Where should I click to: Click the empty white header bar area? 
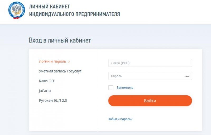pos(164,12)
